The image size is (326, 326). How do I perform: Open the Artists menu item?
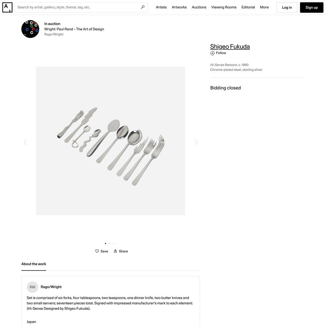click(x=161, y=7)
